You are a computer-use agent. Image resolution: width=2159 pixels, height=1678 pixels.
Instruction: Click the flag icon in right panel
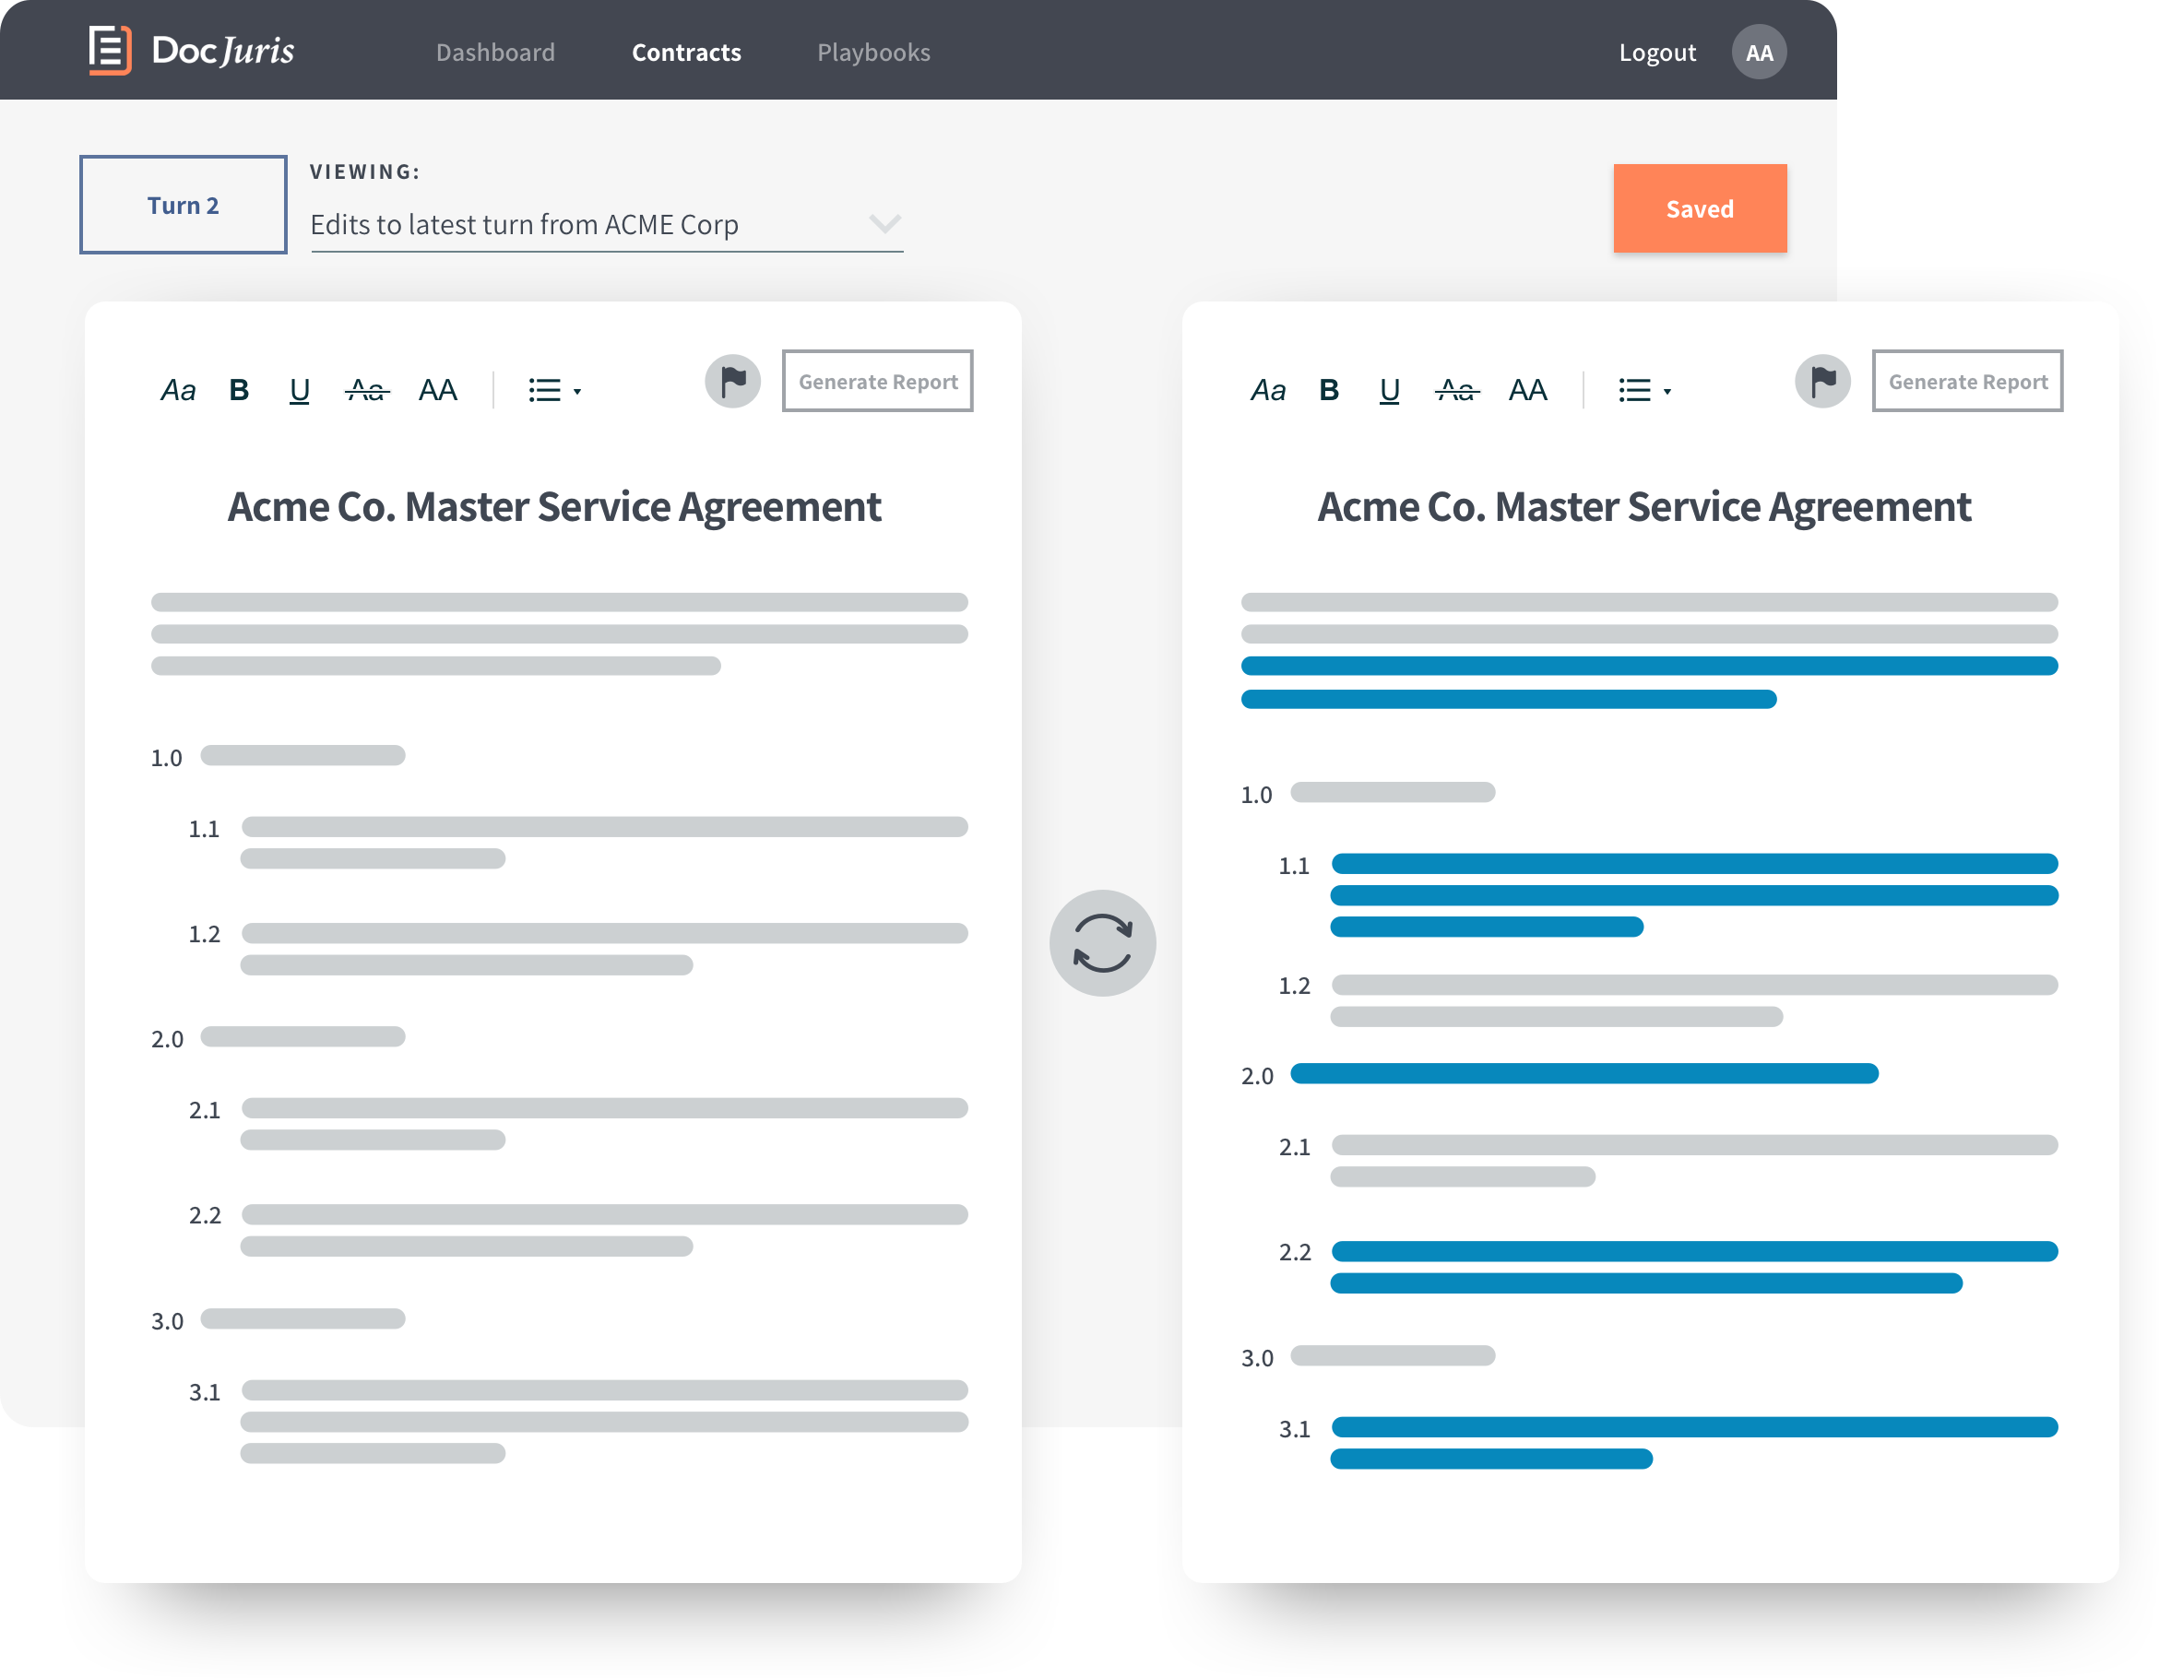pyautogui.click(x=1823, y=382)
